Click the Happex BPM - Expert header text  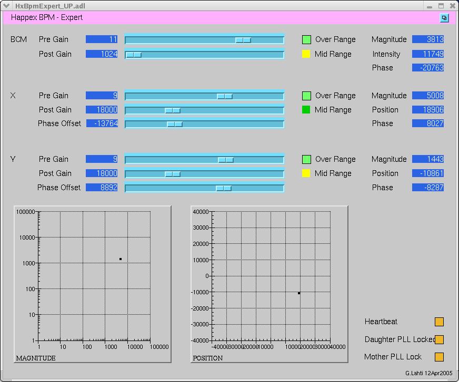pyautogui.click(x=47, y=17)
